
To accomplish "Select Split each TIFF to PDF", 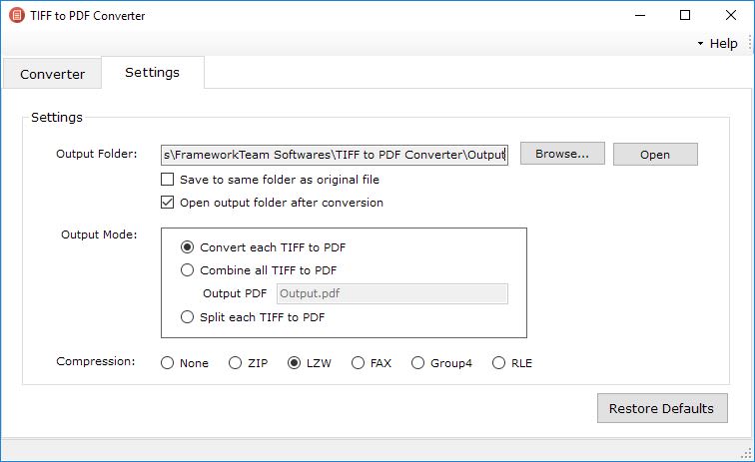I will coord(187,317).
